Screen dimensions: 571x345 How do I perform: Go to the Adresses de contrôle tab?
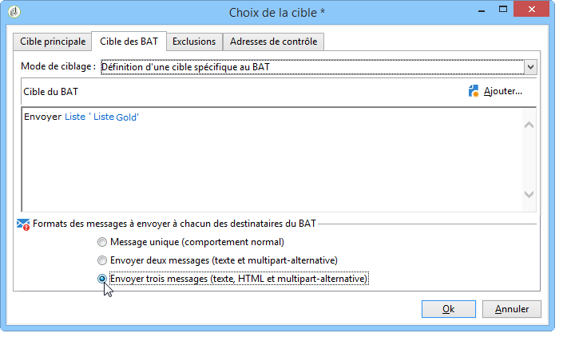pyautogui.click(x=273, y=42)
